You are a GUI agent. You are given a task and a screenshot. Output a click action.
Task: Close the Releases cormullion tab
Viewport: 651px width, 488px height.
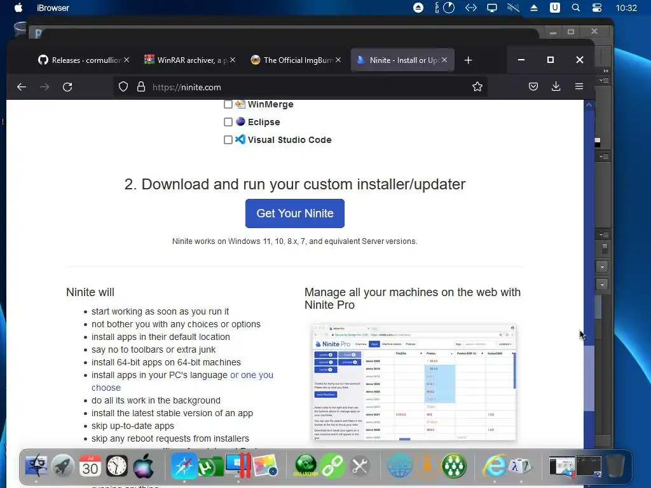coord(127,60)
